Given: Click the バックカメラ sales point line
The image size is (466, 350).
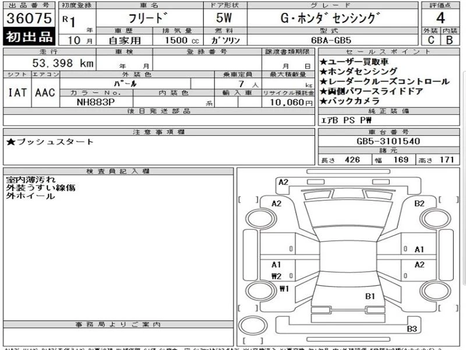Looking at the screenshot, I should (349, 101).
